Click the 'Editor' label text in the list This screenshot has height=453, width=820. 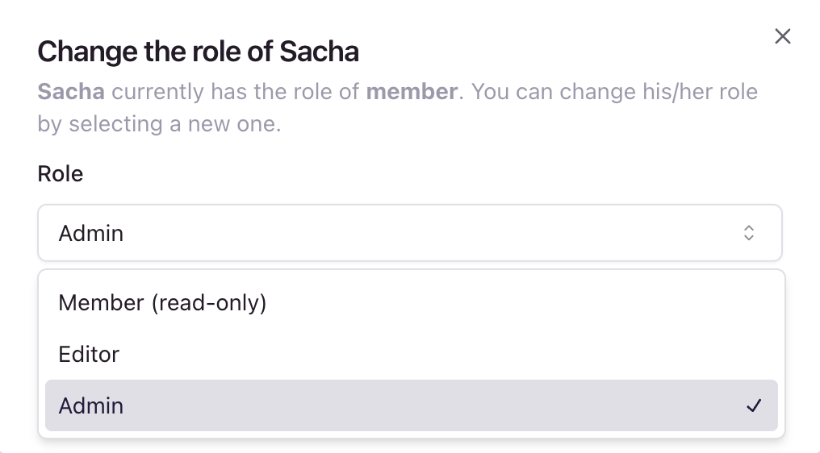click(x=89, y=354)
